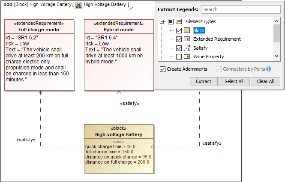This screenshot has width=285, height=182.
Task: Toggle the Create Adornments checkbox
Action: (x=162, y=69)
